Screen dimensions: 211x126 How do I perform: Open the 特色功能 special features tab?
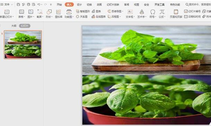[175, 4]
